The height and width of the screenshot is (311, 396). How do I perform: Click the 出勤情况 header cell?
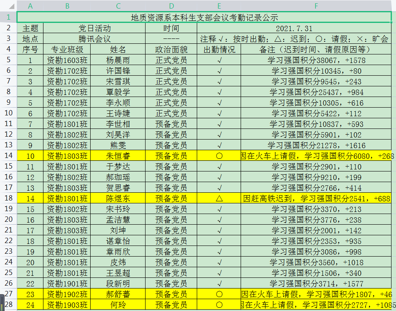click(219, 50)
